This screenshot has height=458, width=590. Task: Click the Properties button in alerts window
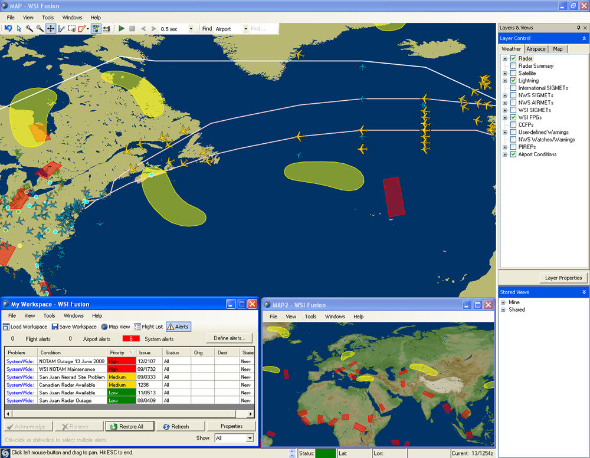click(x=231, y=426)
